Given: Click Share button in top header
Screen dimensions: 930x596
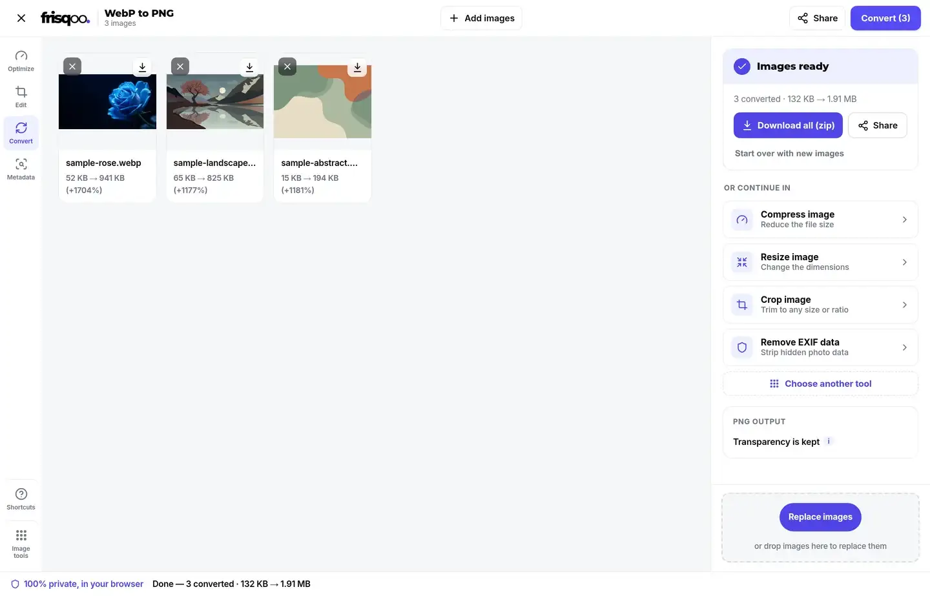Looking at the screenshot, I should tap(817, 18).
